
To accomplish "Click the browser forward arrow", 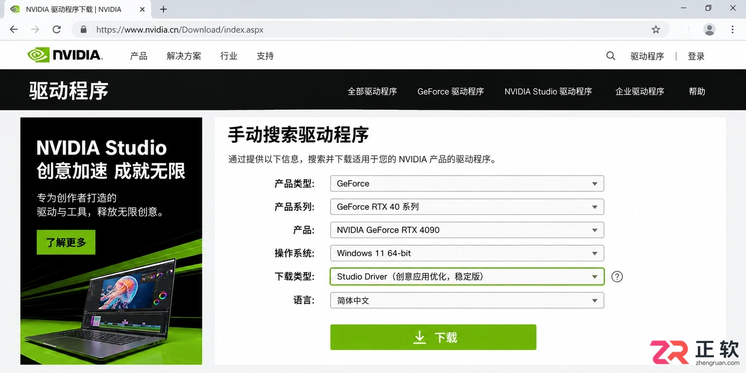I will [35, 30].
